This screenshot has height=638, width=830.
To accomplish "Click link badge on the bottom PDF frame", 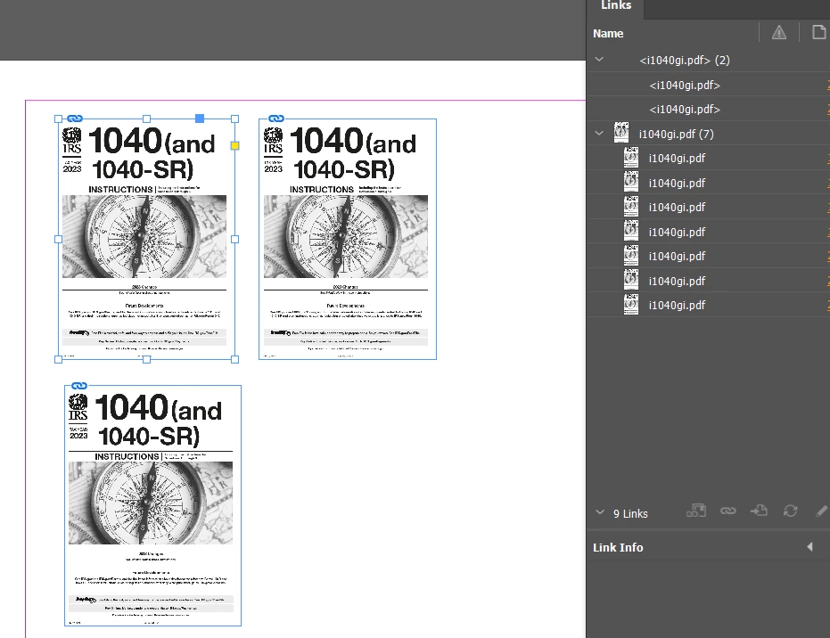I will (x=79, y=386).
